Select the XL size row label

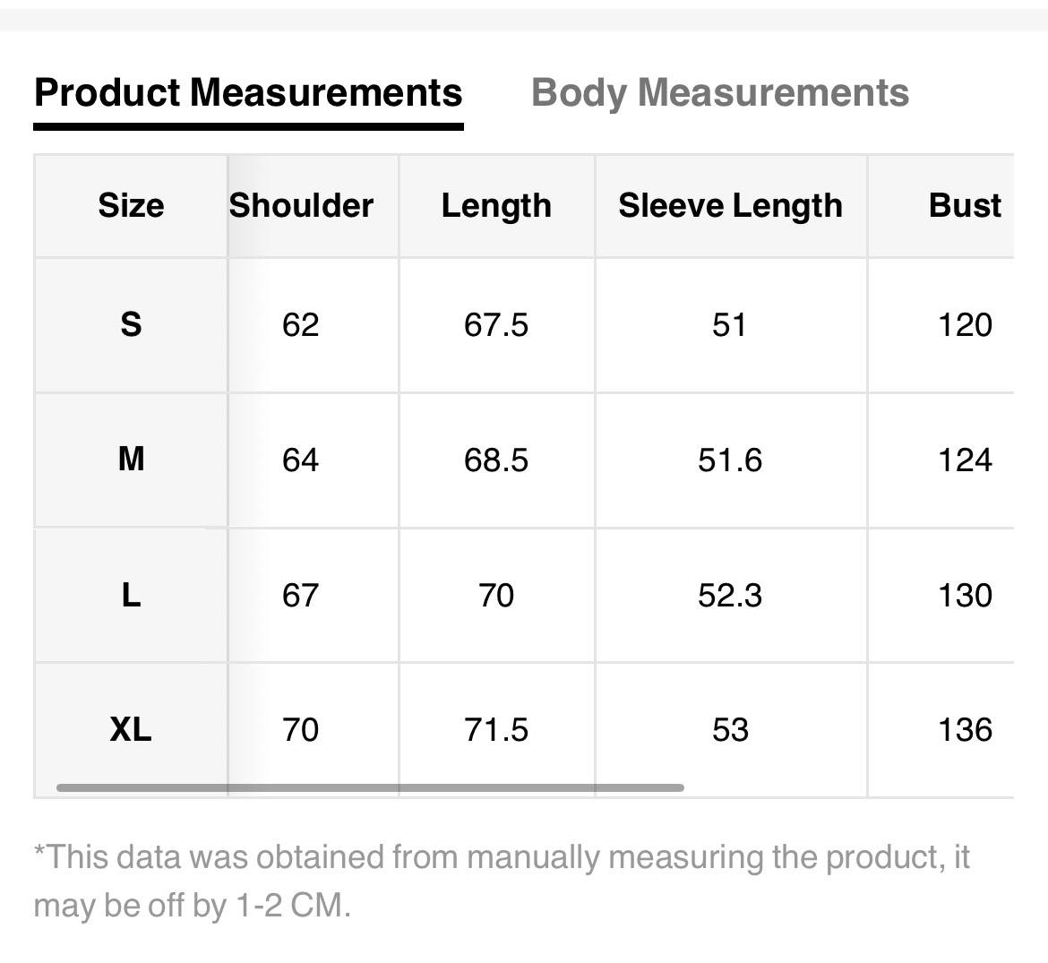tap(131, 729)
